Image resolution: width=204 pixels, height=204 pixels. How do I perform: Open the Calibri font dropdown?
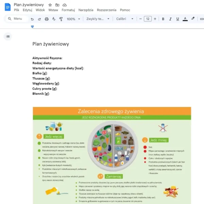[125, 19]
